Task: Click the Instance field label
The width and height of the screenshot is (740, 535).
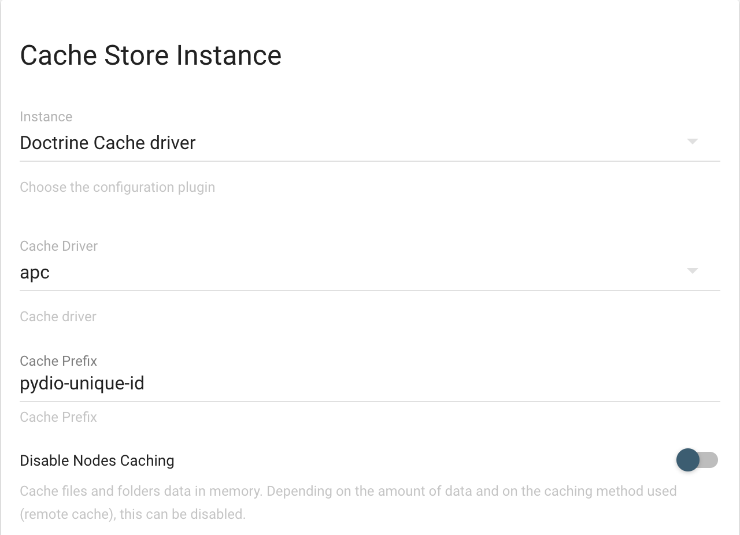Action: pyautogui.click(x=46, y=117)
